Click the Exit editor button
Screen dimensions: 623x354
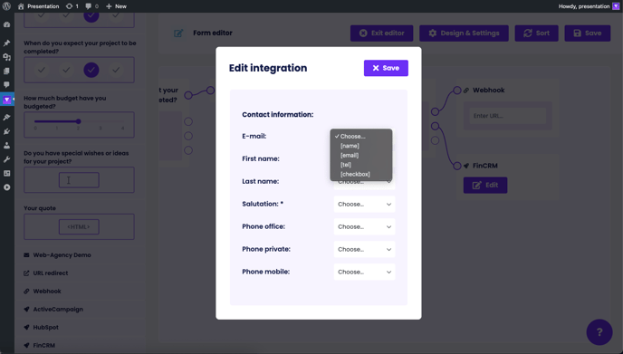pos(381,33)
